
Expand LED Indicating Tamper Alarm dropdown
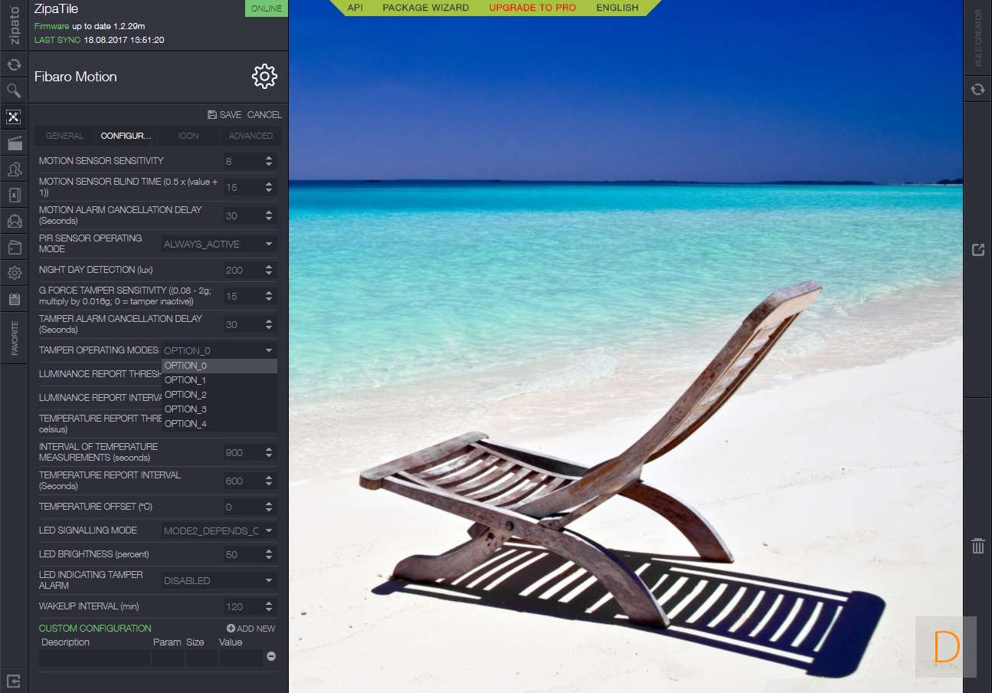pyautogui.click(x=219, y=580)
